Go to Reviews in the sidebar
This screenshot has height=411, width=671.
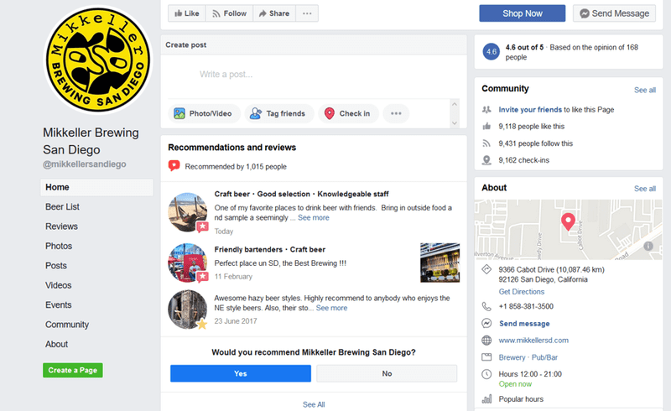(61, 226)
